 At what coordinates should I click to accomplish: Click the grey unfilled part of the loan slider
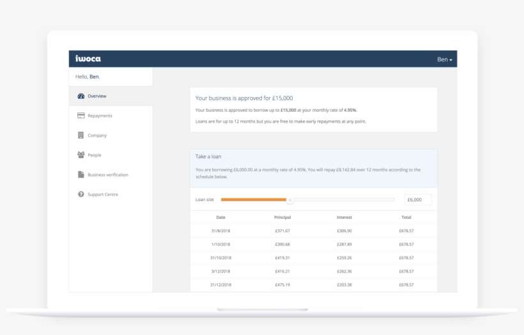pos(344,200)
